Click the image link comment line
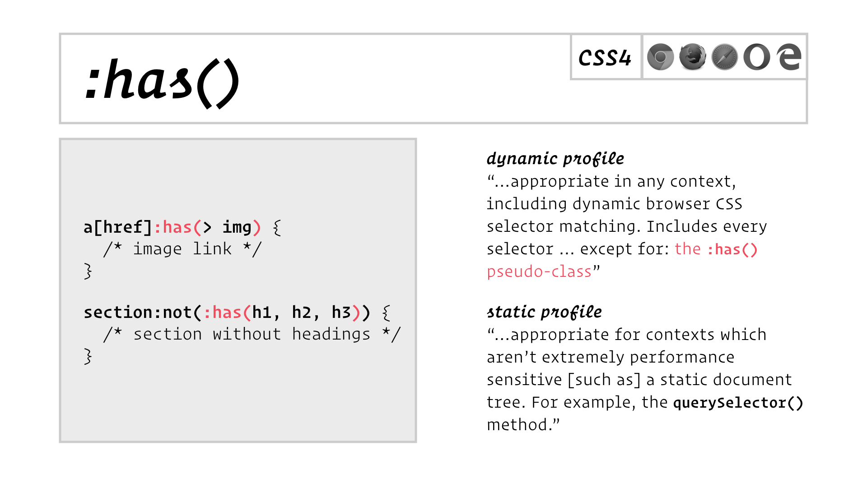 point(182,249)
